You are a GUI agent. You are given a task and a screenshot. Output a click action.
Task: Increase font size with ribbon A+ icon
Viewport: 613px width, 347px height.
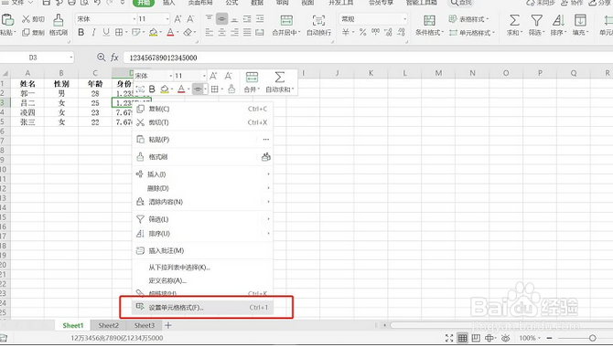pyautogui.click(x=177, y=19)
